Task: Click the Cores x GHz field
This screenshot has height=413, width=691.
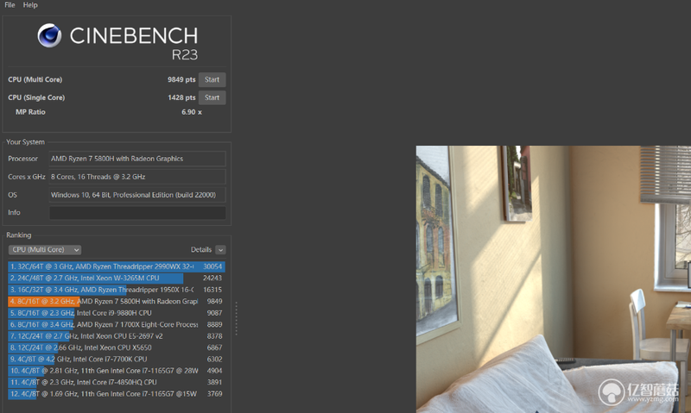Action: (x=137, y=177)
